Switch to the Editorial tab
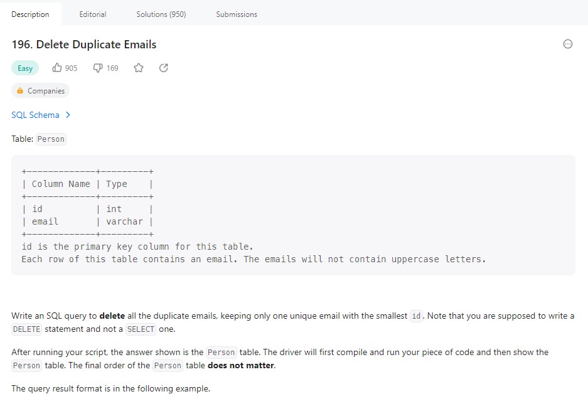The image size is (588, 404). pos(93,14)
